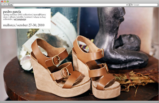The height and width of the screenshot is (103, 159).
Task: Select the ad campaign link
Action: pyautogui.click(x=20, y=19)
